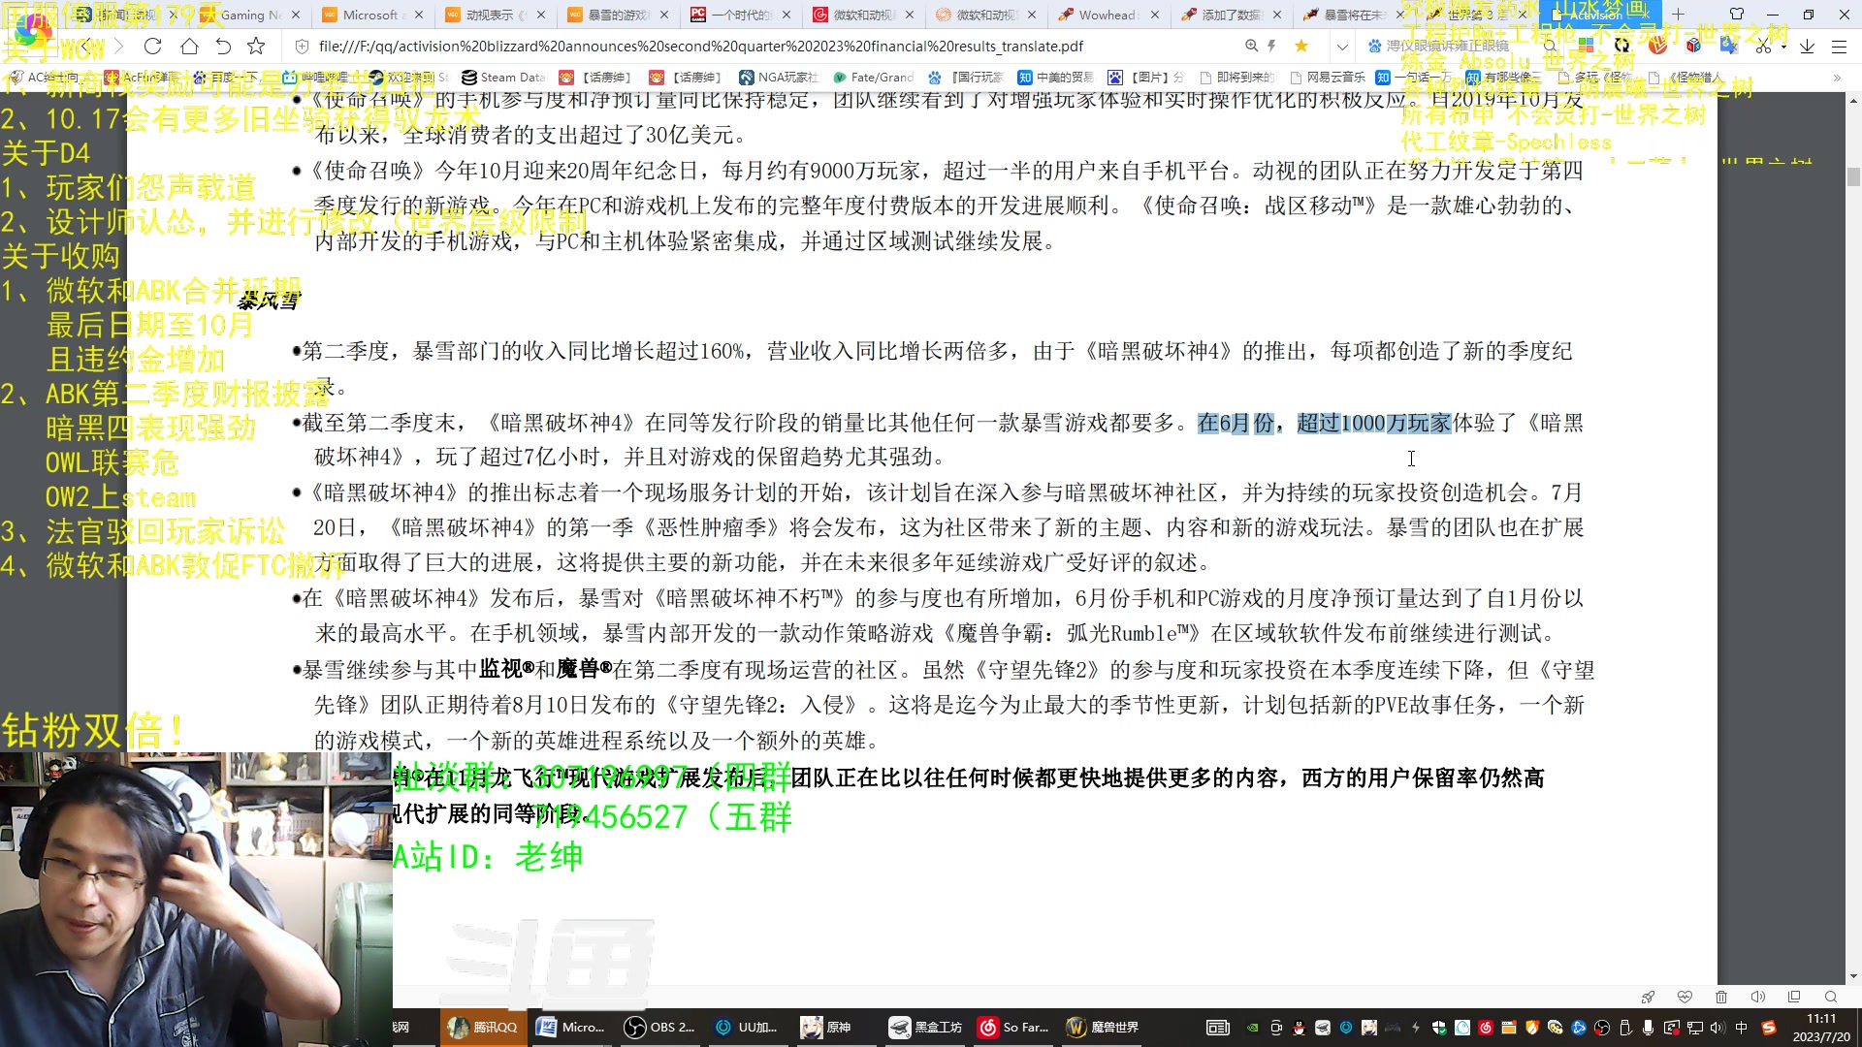
Task: Click the search magnifier beside search box
Action: [x=1550, y=46]
